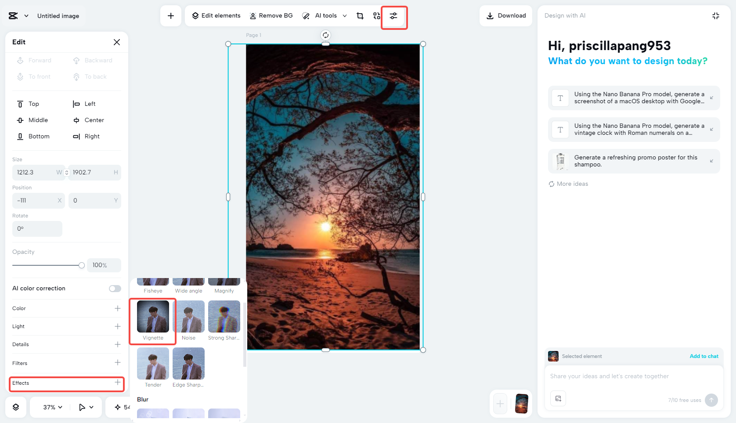Open the crop tool in top toolbar
The height and width of the screenshot is (423, 736).
tap(360, 16)
